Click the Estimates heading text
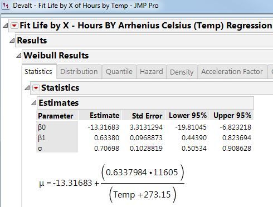 (x=58, y=102)
